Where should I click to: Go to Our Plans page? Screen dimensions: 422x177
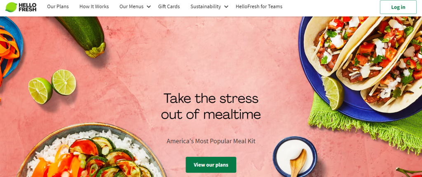coord(58,7)
